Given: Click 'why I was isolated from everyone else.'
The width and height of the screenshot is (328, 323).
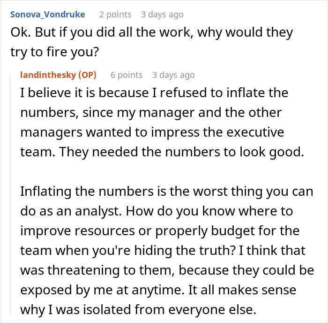Looking at the screenshot, I should click(138, 309).
